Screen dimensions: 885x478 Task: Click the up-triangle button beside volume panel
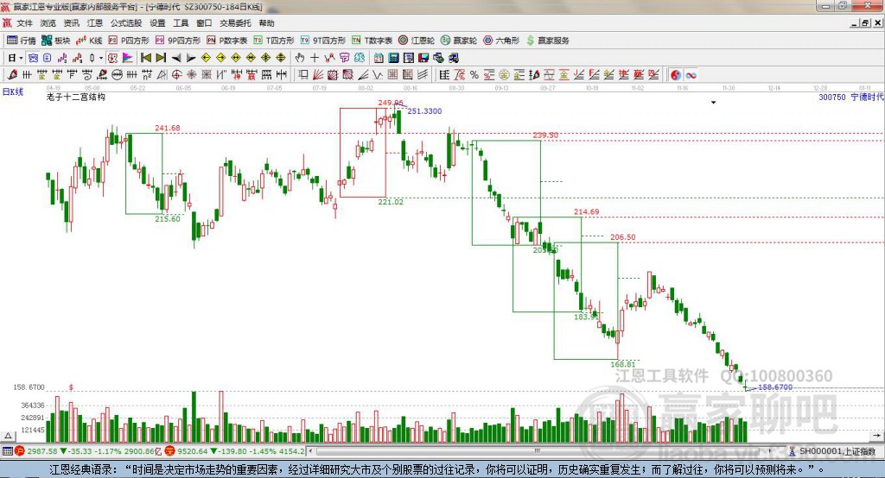[8, 436]
